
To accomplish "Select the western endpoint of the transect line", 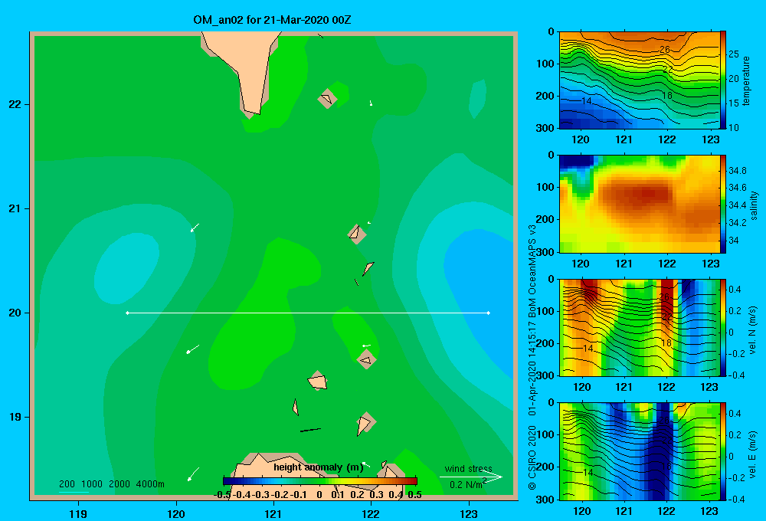I will pos(127,313).
